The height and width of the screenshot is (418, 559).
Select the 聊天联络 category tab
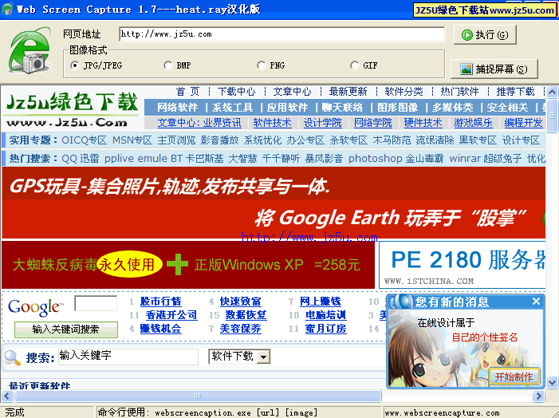(x=342, y=108)
